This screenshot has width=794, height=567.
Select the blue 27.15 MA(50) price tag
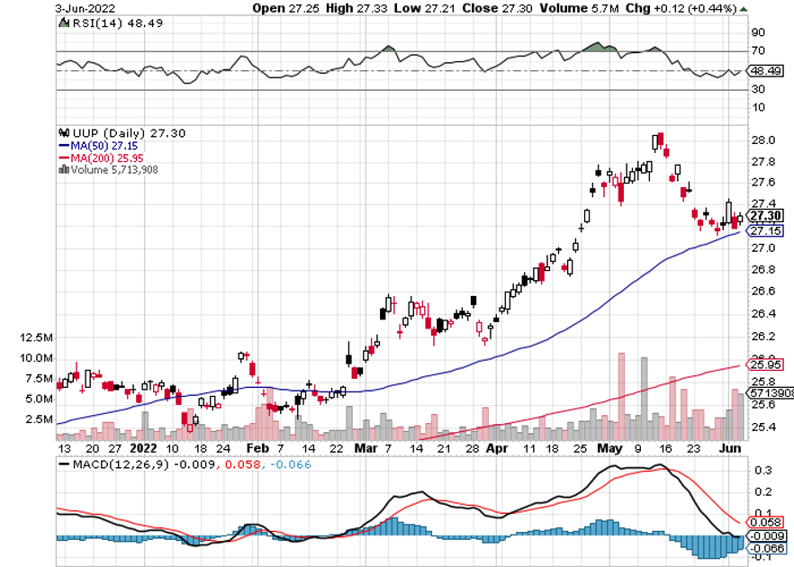coord(766,231)
